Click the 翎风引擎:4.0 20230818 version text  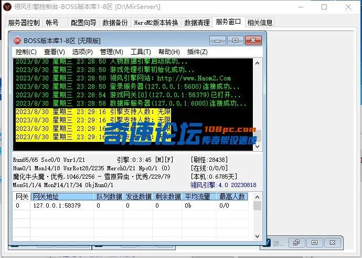tap(223, 185)
